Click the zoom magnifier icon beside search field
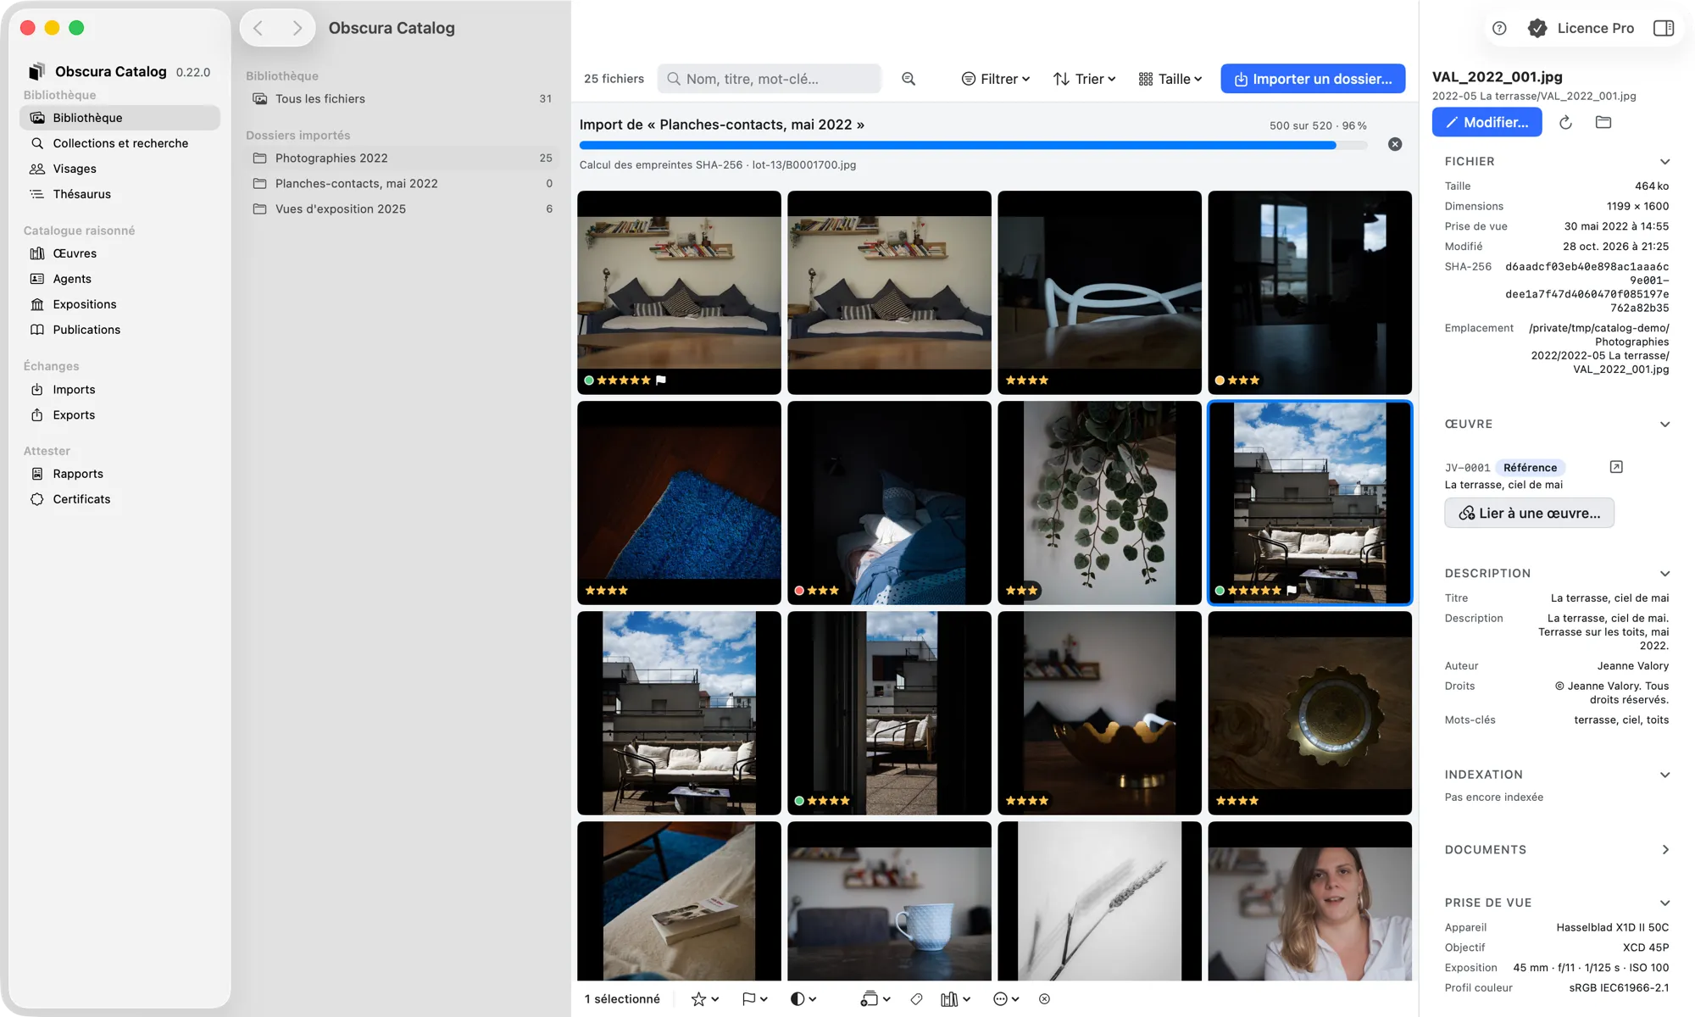 pos(909,79)
